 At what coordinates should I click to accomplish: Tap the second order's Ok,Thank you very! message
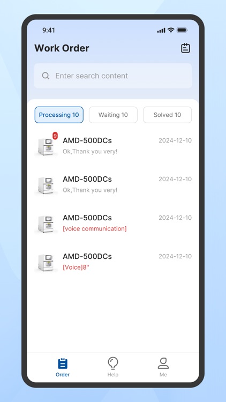(x=90, y=190)
